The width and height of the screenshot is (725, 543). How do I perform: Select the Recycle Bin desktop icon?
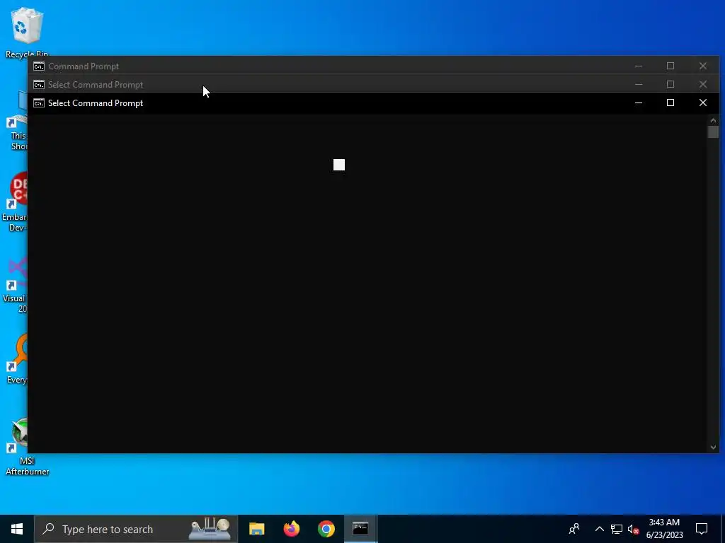(x=26, y=33)
